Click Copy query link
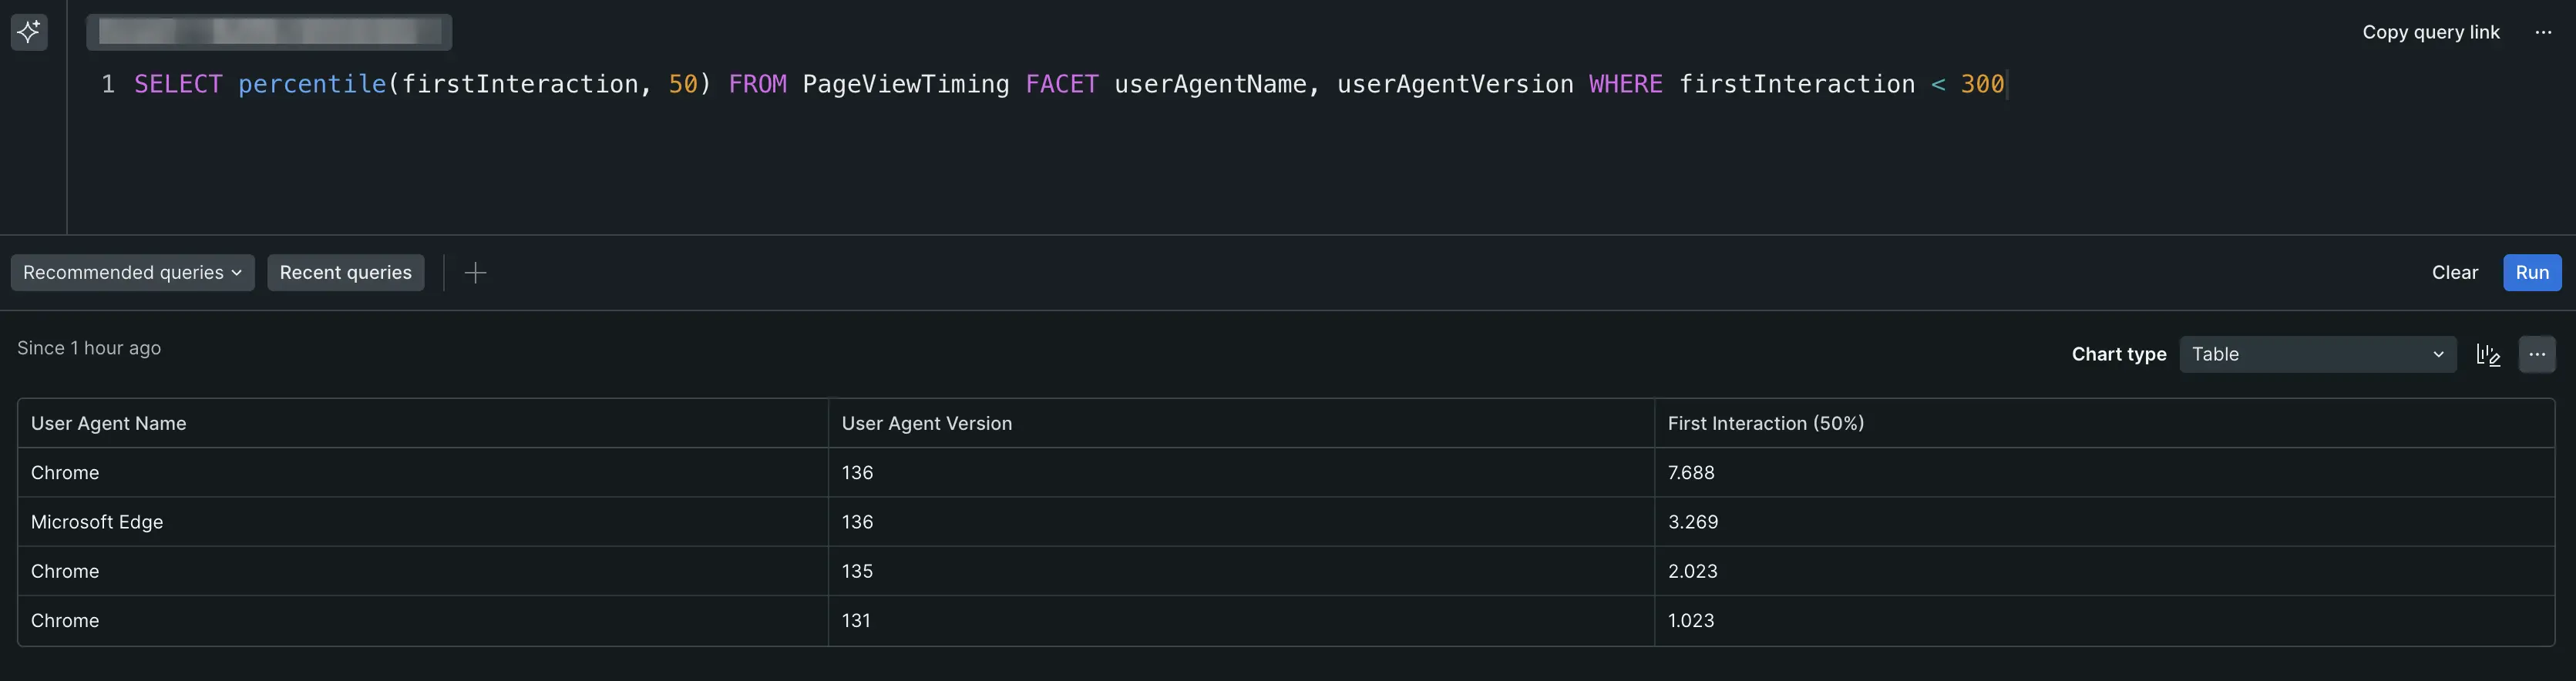Screen dimensions: 2576x681 click(2430, 32)
